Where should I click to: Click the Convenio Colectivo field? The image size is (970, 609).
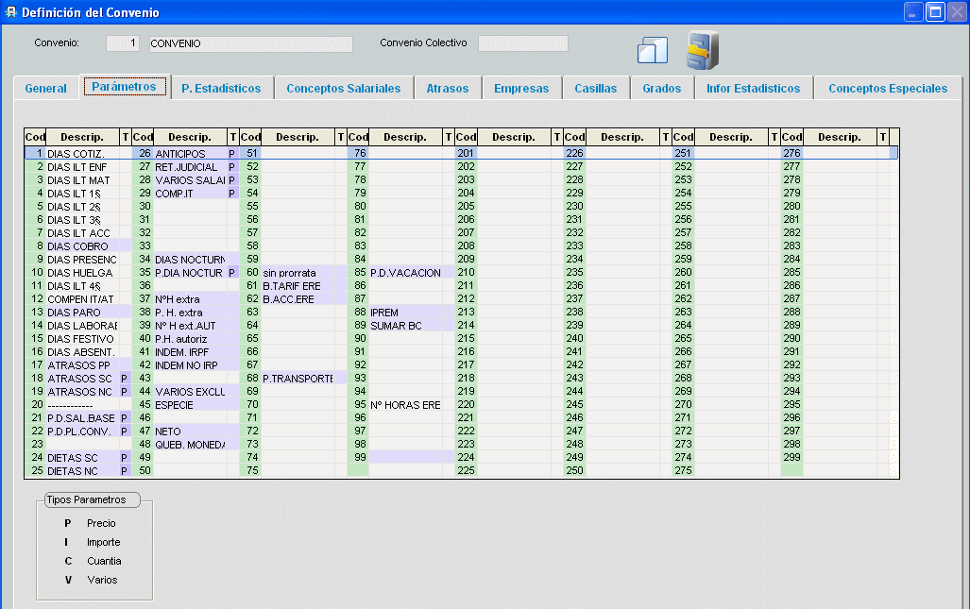(x=522, y=43)
